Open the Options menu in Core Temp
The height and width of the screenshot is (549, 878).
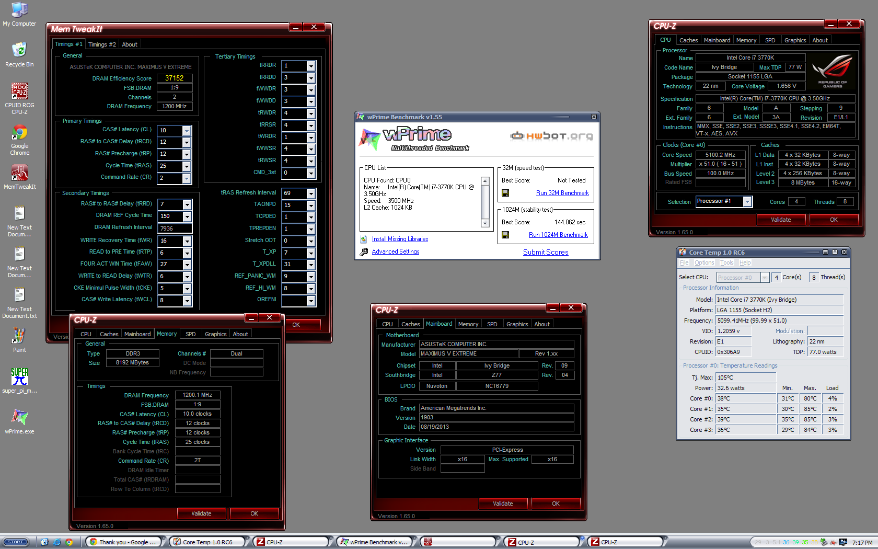[704, 263]
